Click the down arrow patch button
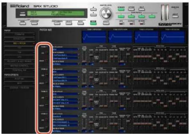Screen dimensions: 189x134 [94, 15]
